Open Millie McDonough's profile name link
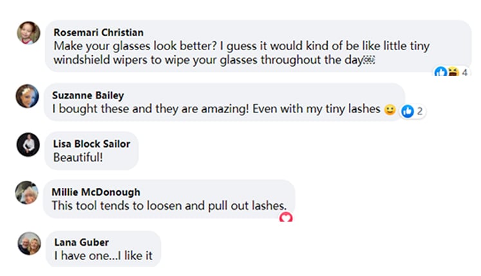 (x=97, y=192)
